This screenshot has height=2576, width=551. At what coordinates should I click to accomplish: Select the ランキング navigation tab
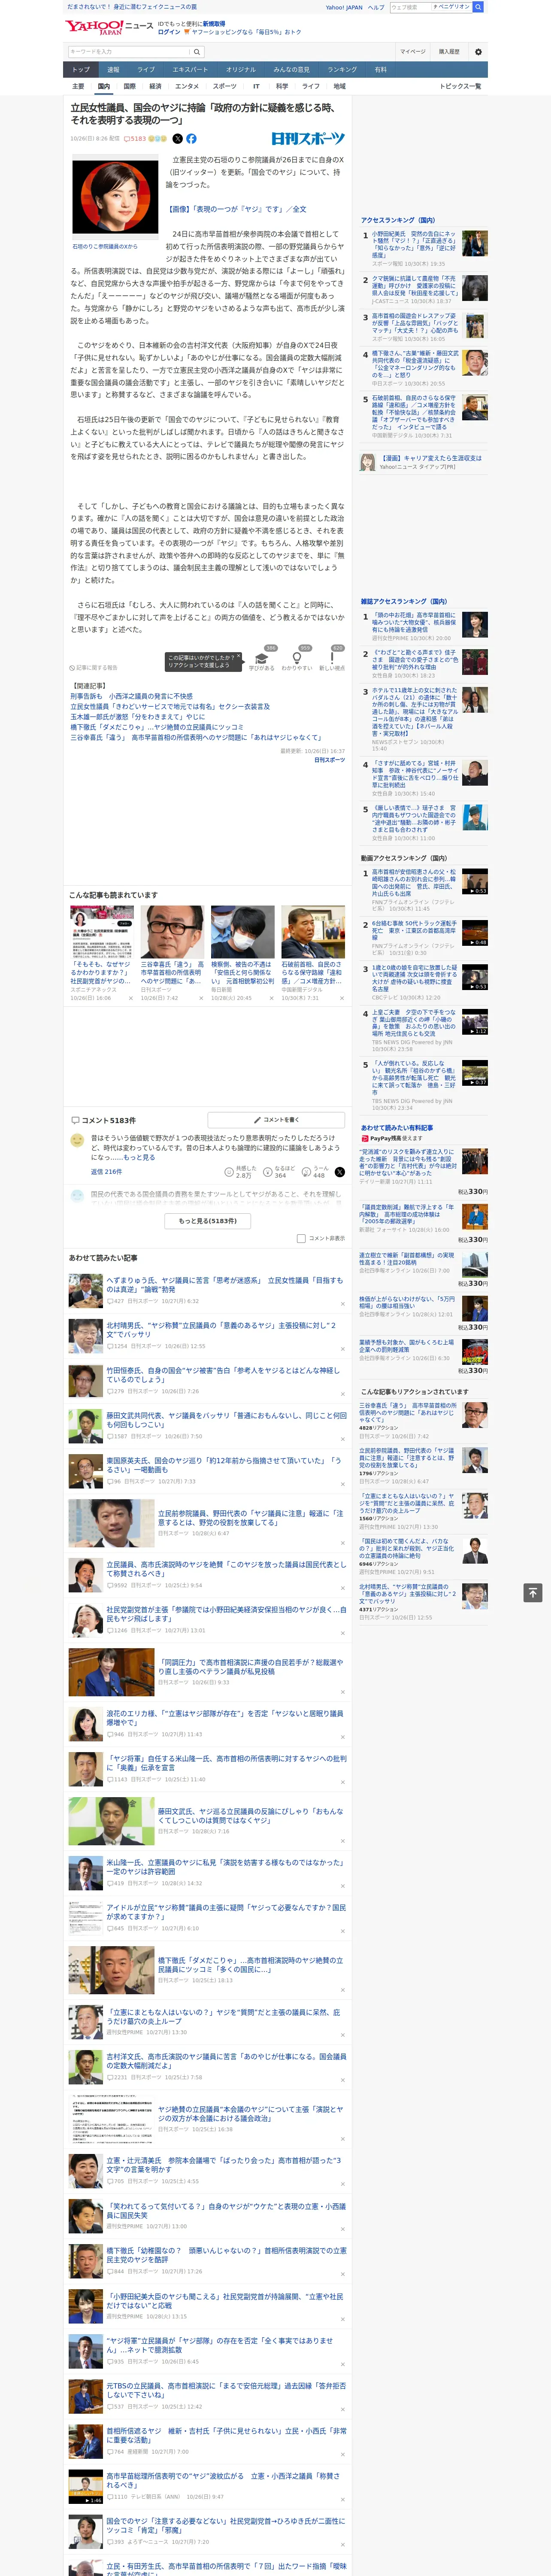click(x=342, y=70)
